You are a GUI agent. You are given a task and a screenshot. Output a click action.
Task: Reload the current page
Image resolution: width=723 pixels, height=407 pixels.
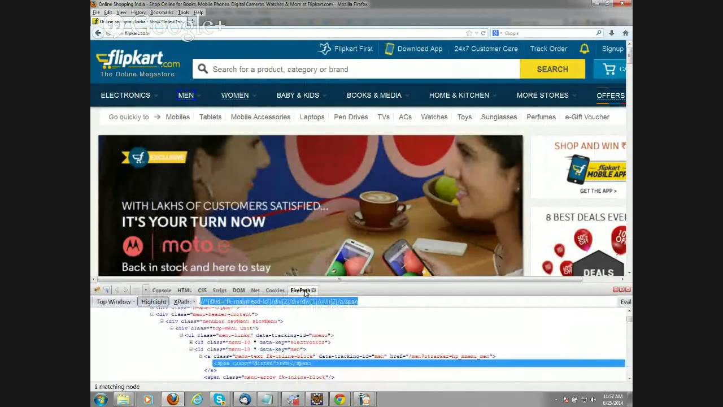point(484,33)
